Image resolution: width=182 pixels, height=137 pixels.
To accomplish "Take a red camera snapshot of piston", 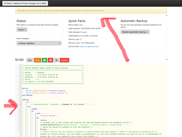I will (51, 60).
